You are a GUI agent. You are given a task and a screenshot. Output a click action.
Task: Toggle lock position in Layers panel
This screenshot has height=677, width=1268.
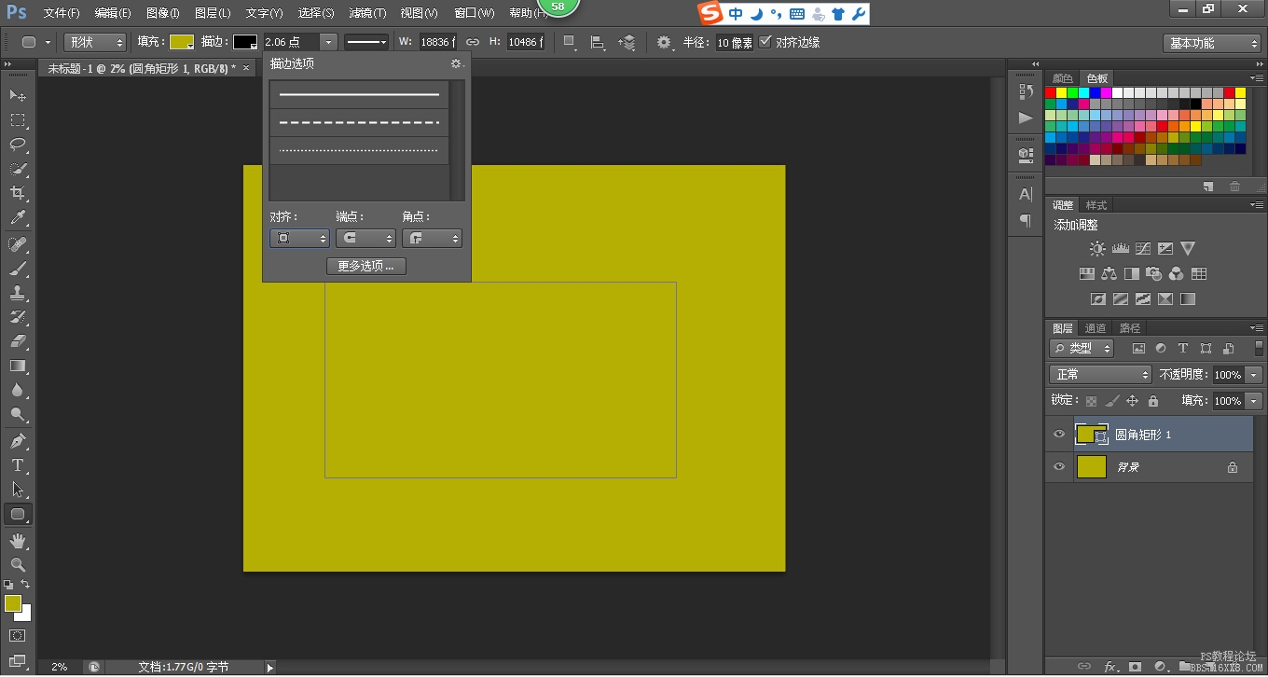tap(1132, 401)
